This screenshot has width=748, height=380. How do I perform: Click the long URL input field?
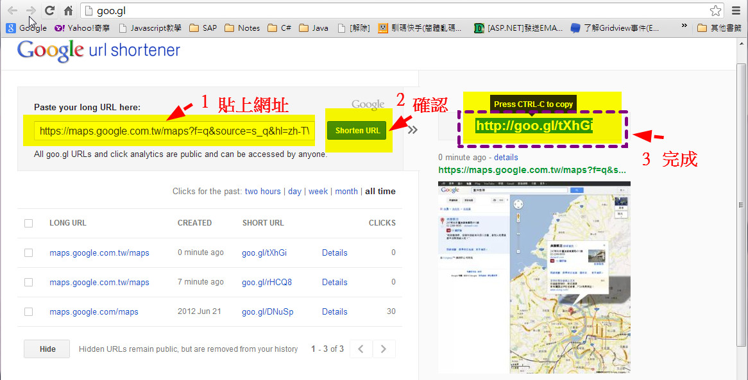[x=174, y=131]
